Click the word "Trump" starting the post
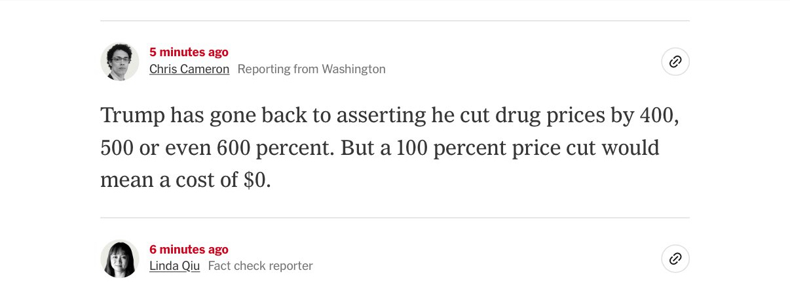 (x=132, y=116)
